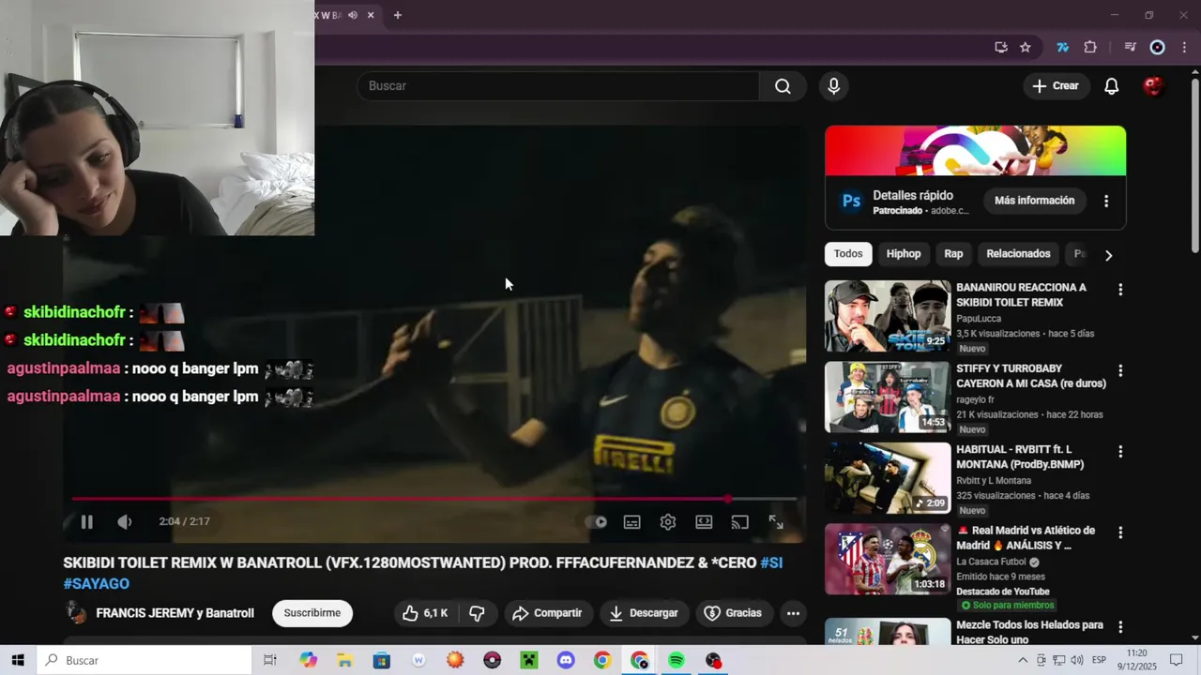Show hidden tray icons with the chevron
The width and height of the screenshot is (1201, 675).
tap(1023, 661)
